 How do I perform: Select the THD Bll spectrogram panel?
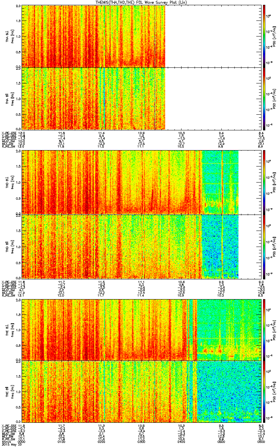tap(141, 246)
